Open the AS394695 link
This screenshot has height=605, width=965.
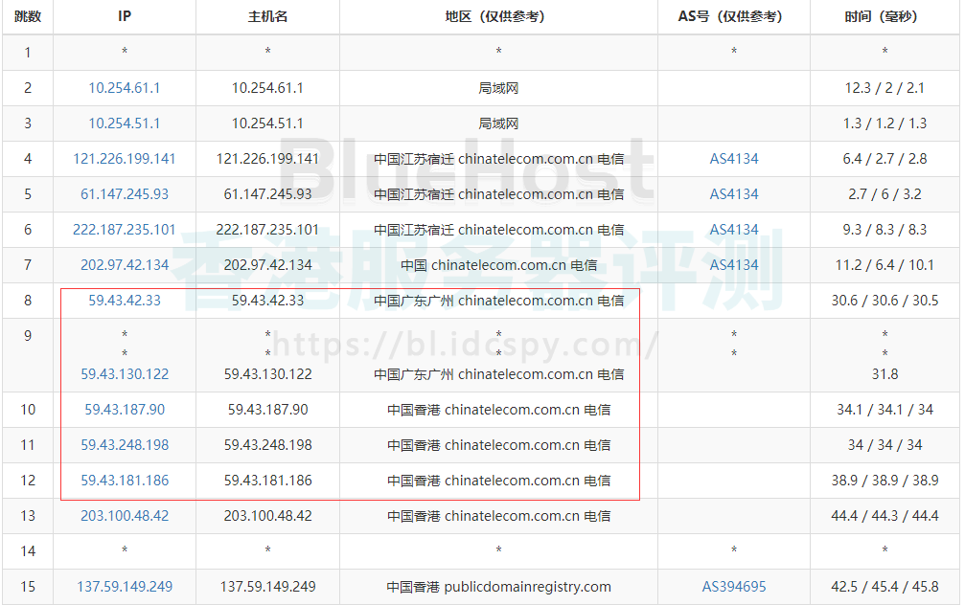(x=734, y=587)
